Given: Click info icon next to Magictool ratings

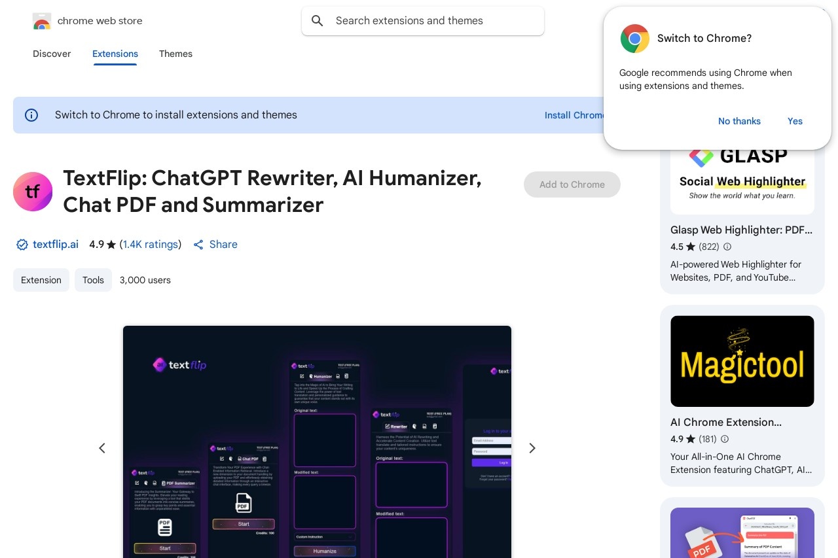Looking at the screenshot, I should click(725, 439).
